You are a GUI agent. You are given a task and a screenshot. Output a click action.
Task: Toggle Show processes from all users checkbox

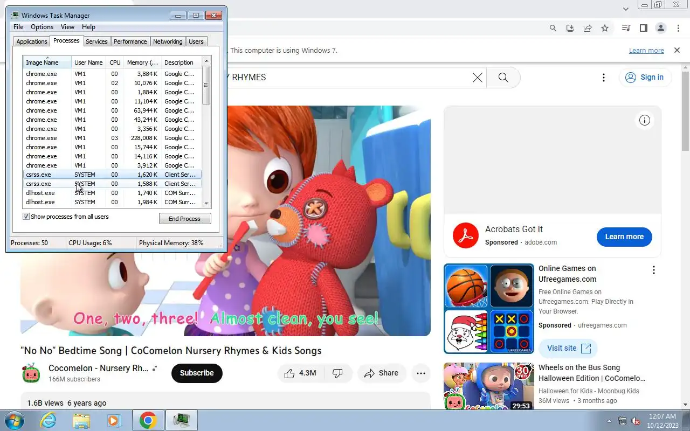pos(26,217)
